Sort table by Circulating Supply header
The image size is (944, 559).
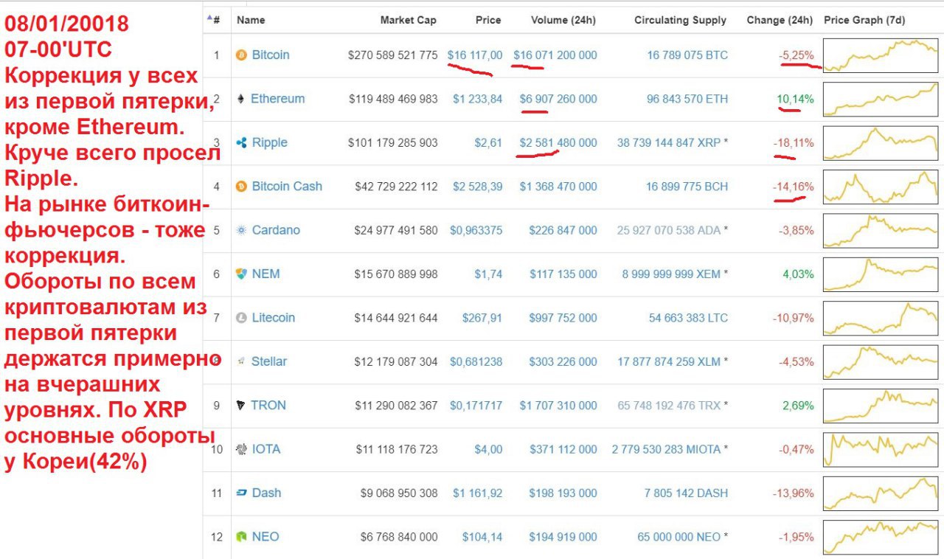(x=680, y=20)
